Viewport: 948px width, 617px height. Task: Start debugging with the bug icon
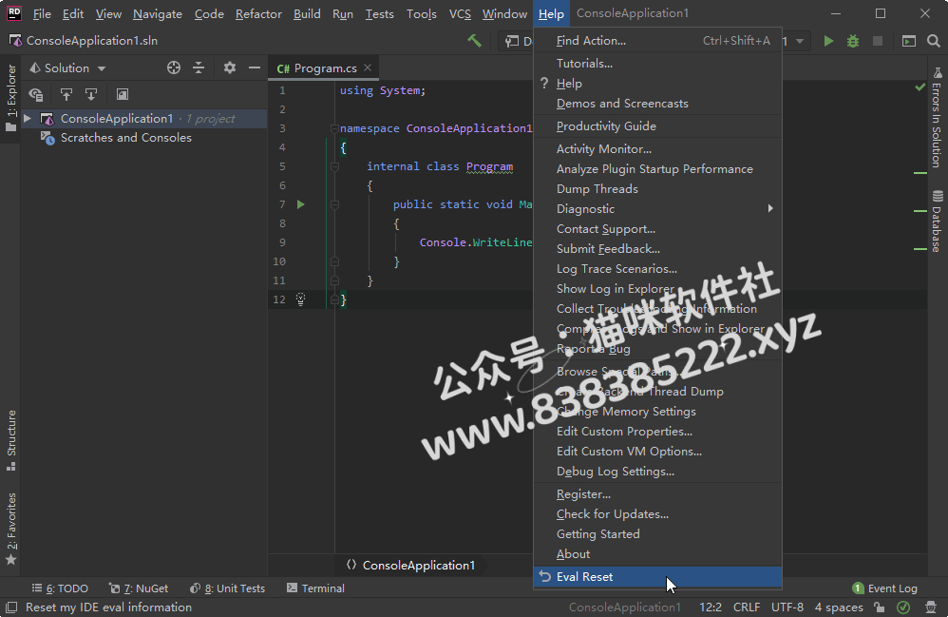point(853,41)
